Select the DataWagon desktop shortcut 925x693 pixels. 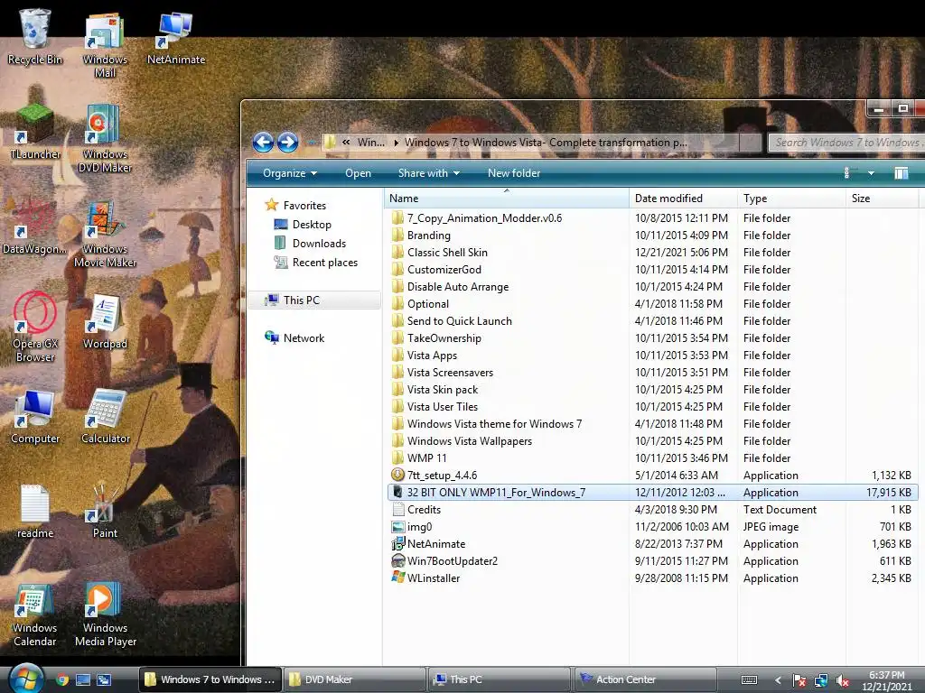pos(35,226)
